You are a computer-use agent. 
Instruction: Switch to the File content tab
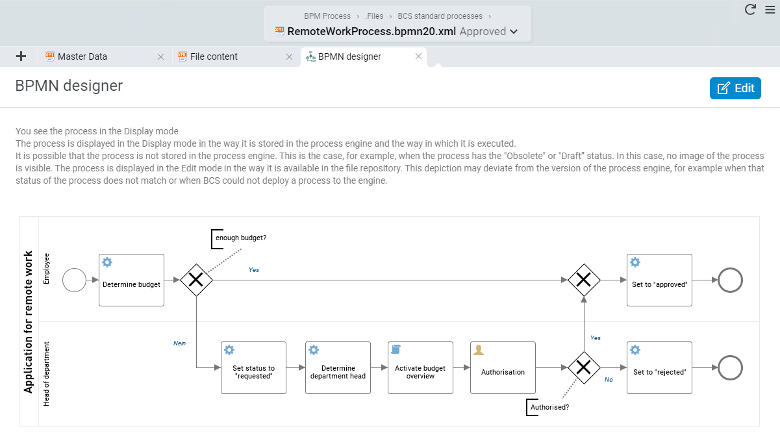214,56
